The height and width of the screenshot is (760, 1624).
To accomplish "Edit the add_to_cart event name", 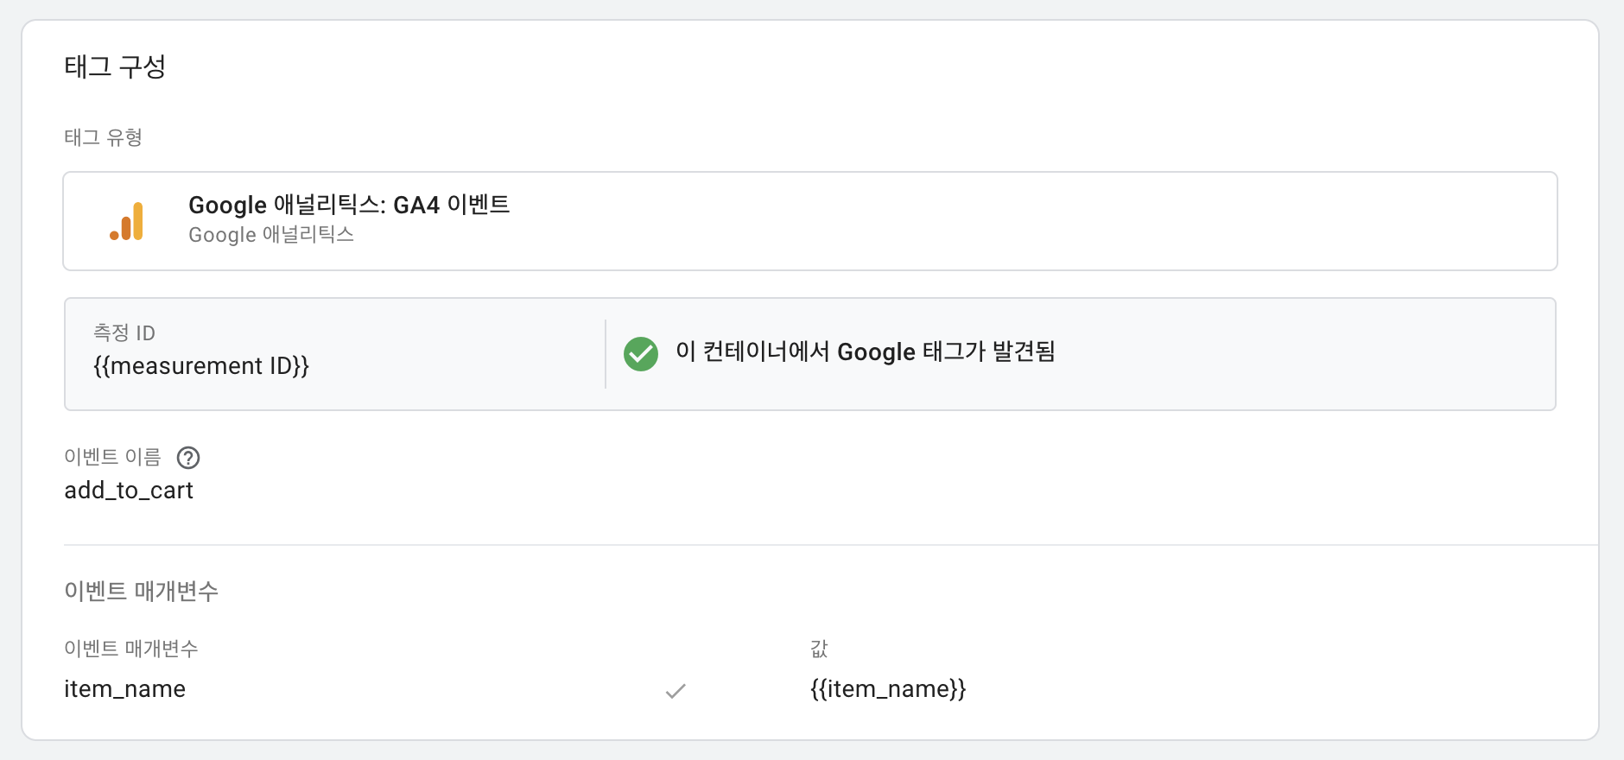I will (x=129, y=491).
